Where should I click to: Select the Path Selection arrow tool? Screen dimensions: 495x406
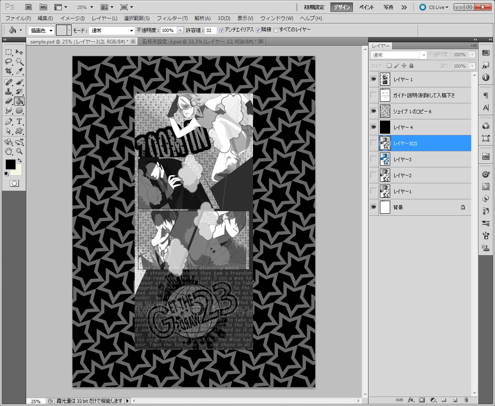(9, 131)
